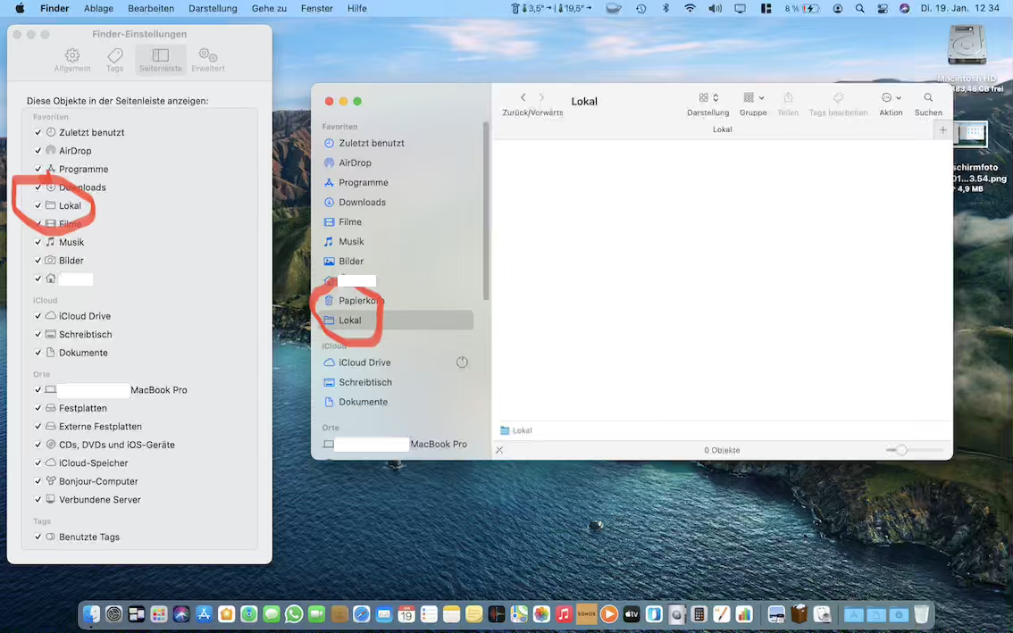
Task: Uncheck the AirDrop sidebar checkbox
Action: 38,151
